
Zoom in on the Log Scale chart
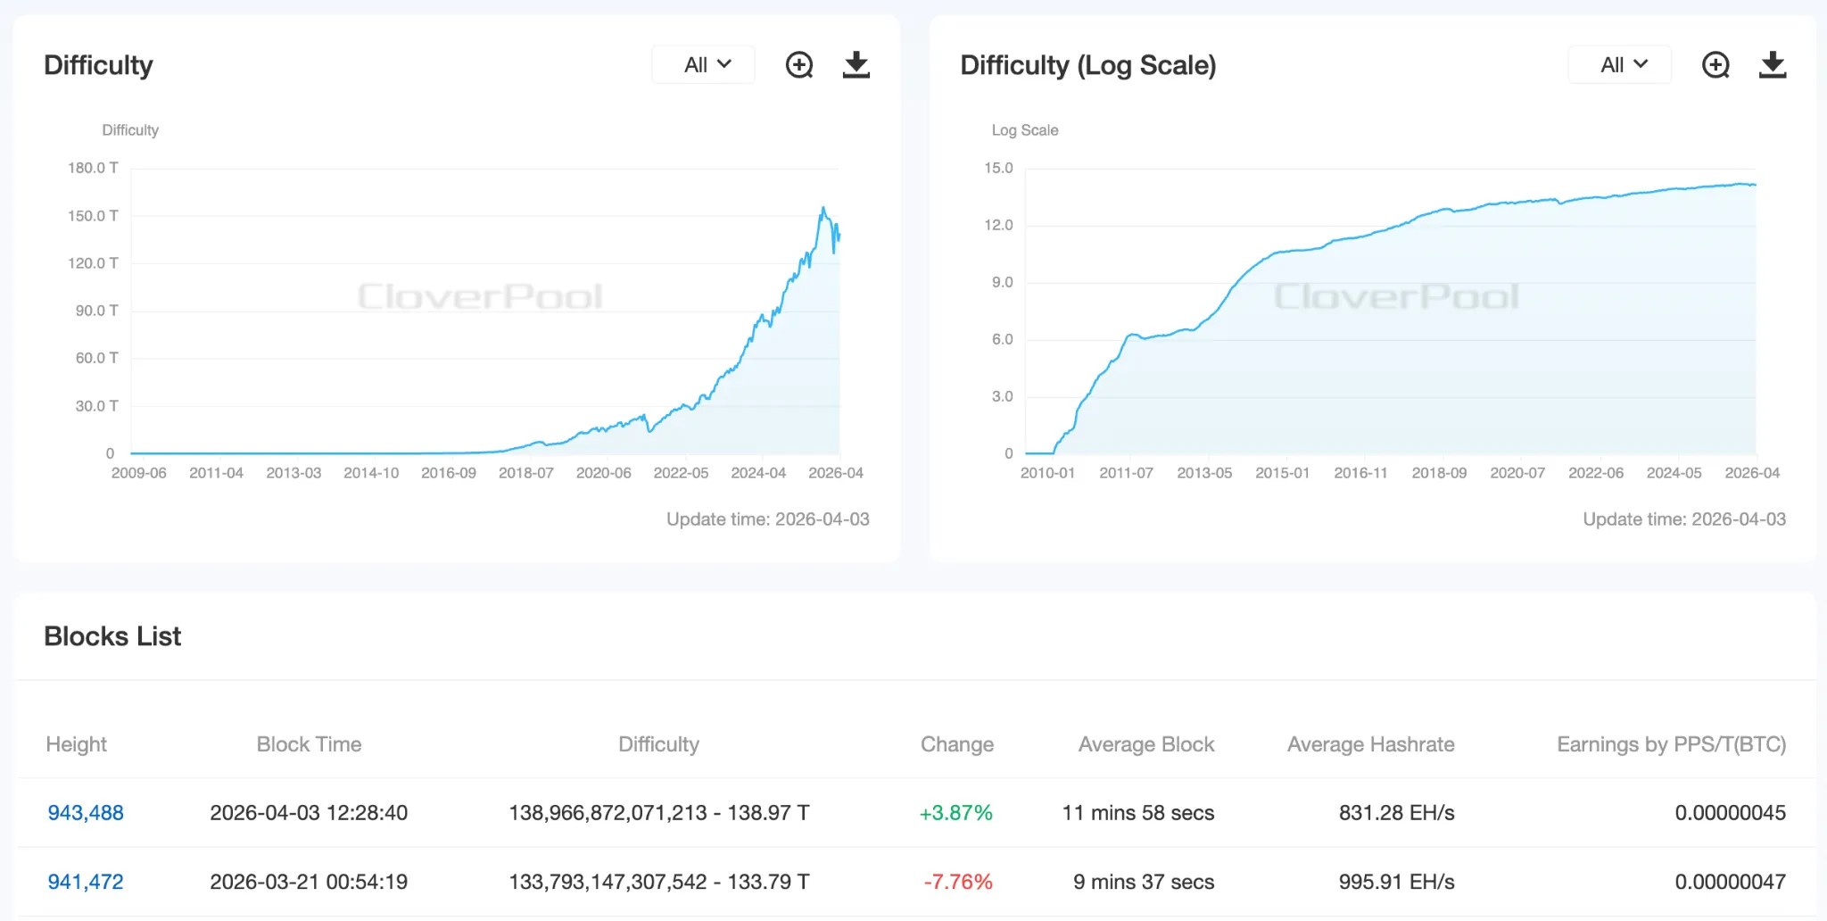coord(1715,65)
